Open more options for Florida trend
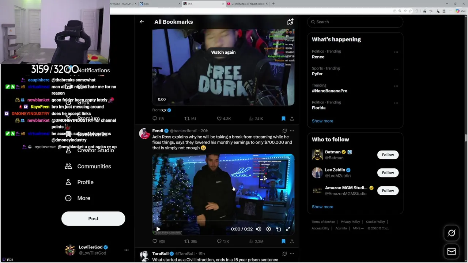This screenshot has width=468, height=263. (396, 103)
